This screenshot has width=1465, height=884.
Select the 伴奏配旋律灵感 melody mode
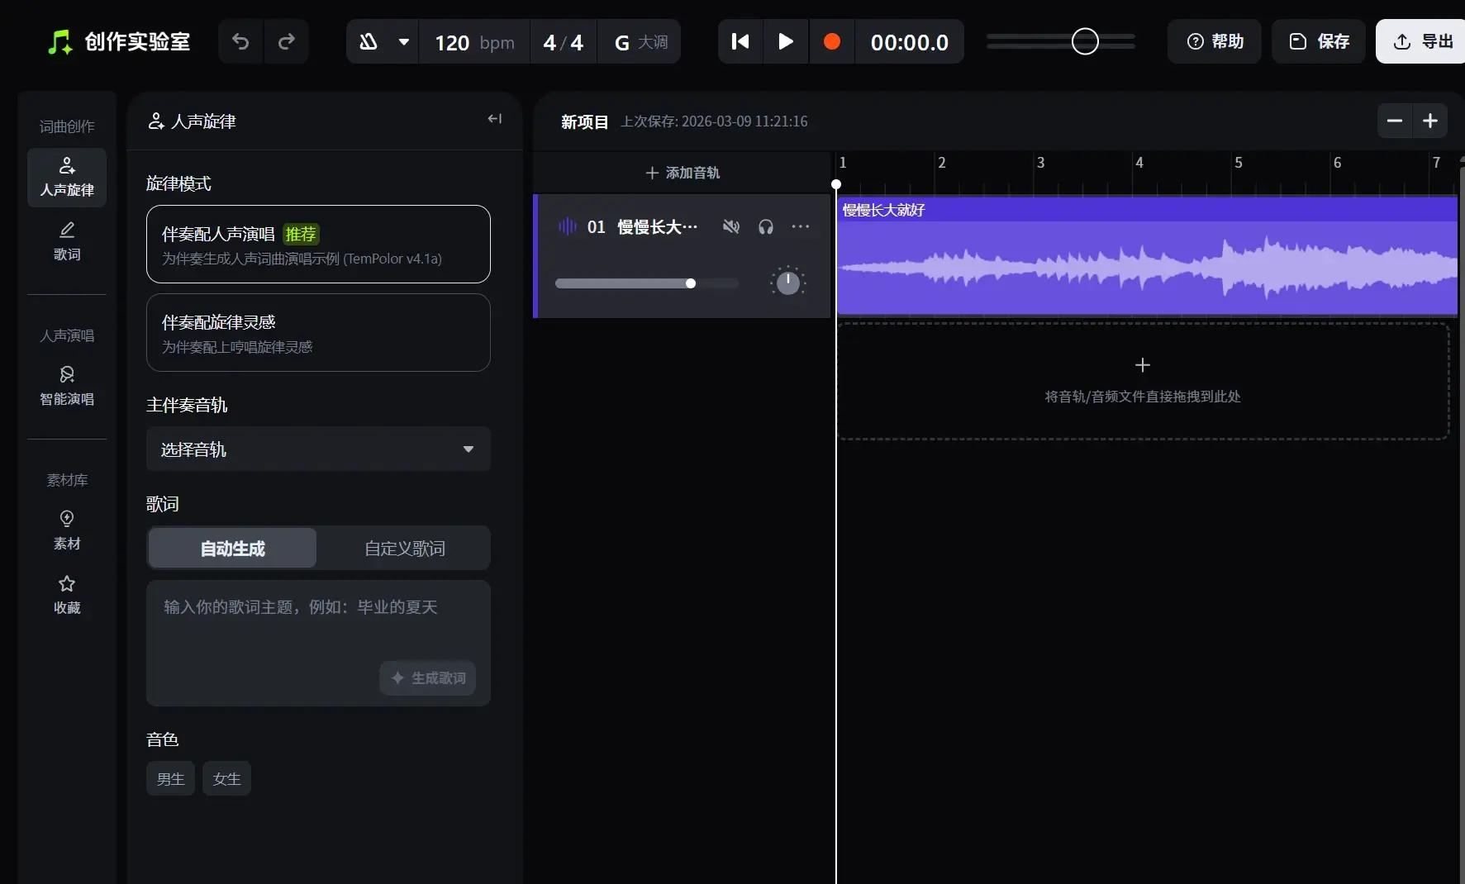pos(318,333)
